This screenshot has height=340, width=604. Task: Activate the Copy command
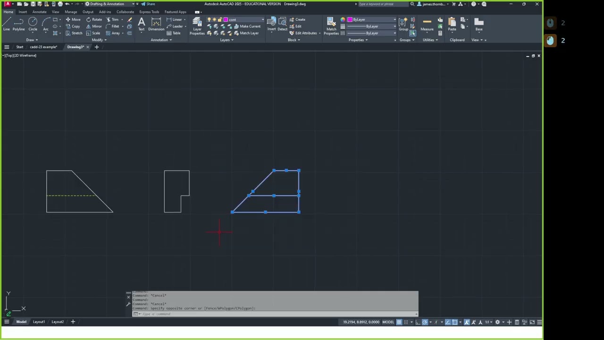click(73, 26)
